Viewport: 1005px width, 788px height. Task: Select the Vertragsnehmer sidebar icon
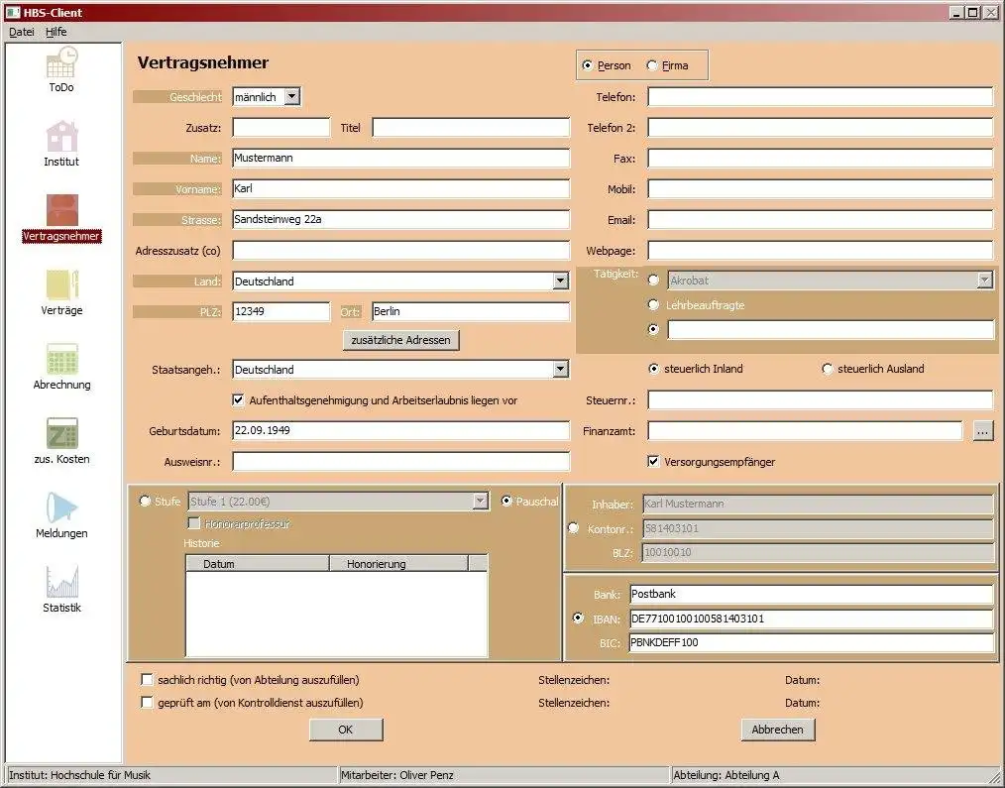click(61, 210)
